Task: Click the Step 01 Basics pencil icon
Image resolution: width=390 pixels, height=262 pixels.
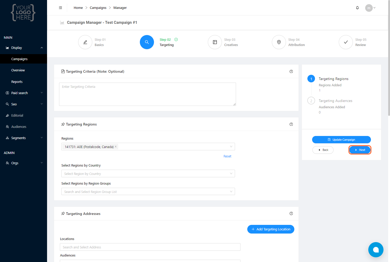Action: point(85,42)
